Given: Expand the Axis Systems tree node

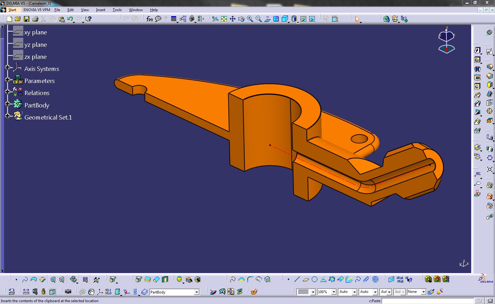Looking at the screenshot, I should coord(7,67).
